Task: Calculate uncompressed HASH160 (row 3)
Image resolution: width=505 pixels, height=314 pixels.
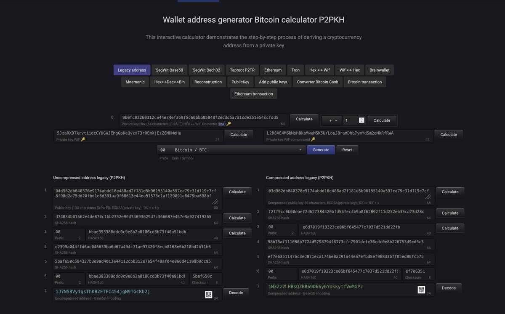Action: (237, 233)
